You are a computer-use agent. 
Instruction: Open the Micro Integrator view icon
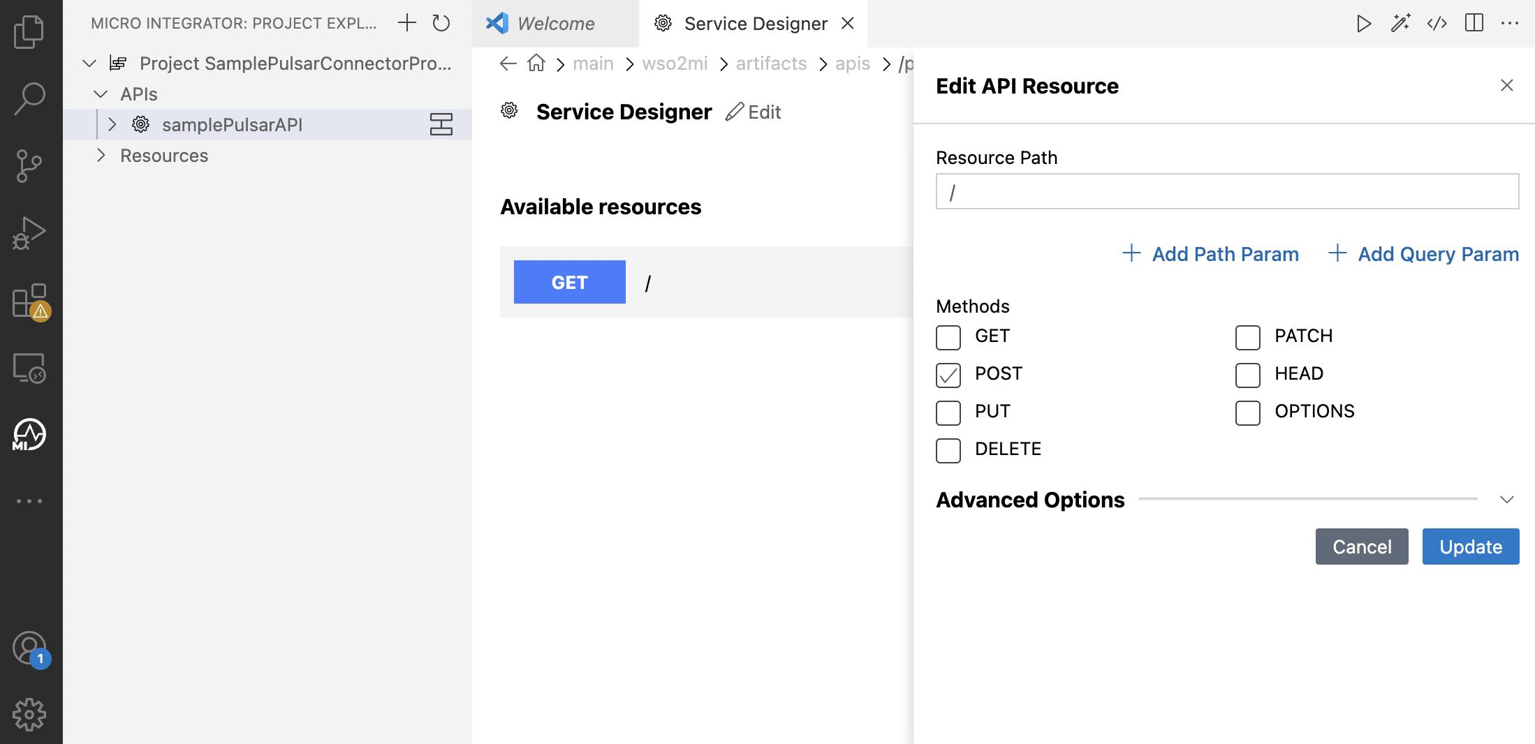(x=29, y=435)
